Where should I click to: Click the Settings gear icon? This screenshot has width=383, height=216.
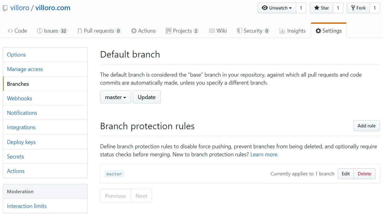tap(318, 30)
